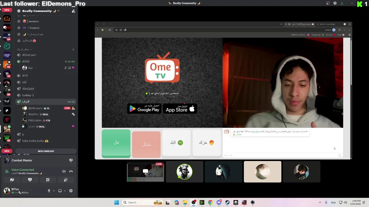
Task: Click the LIVE badge next to @still yours
Action: (x=67, y=108)
